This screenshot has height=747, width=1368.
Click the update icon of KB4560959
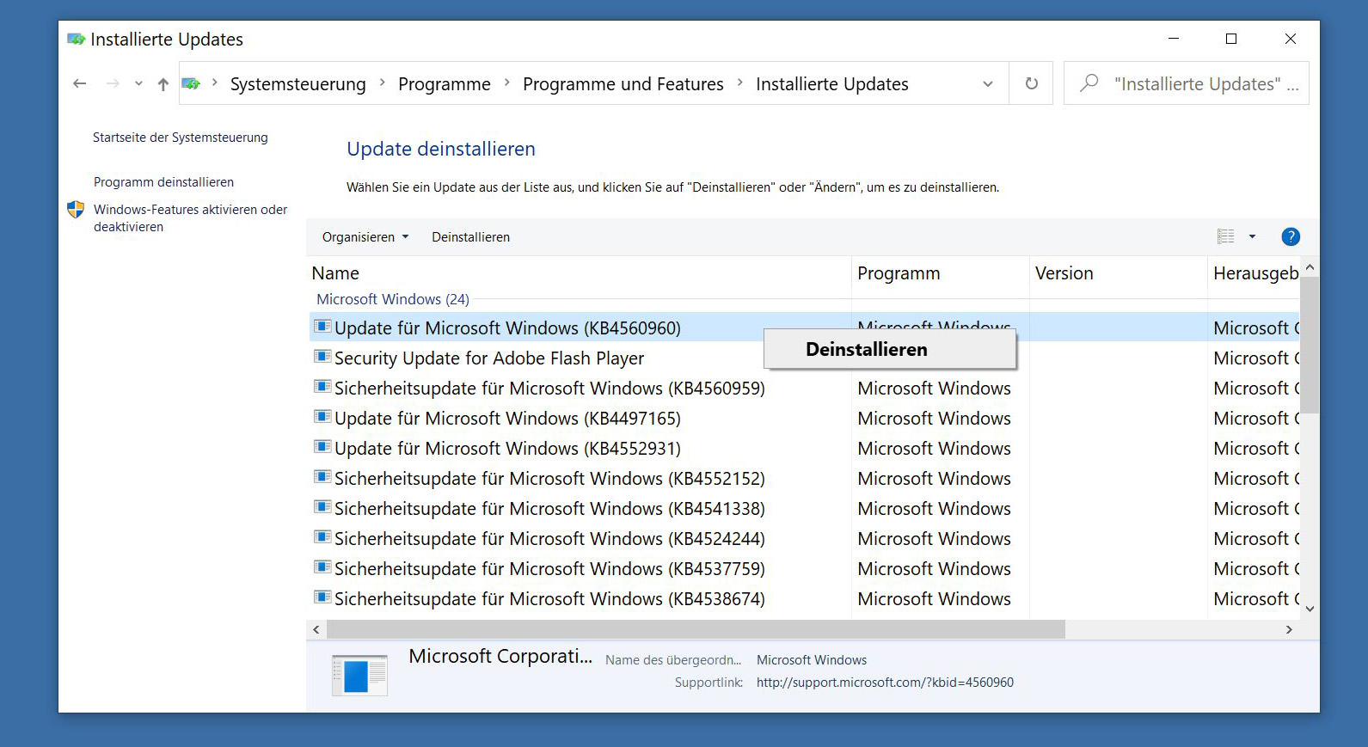click(x=322, y=386)
